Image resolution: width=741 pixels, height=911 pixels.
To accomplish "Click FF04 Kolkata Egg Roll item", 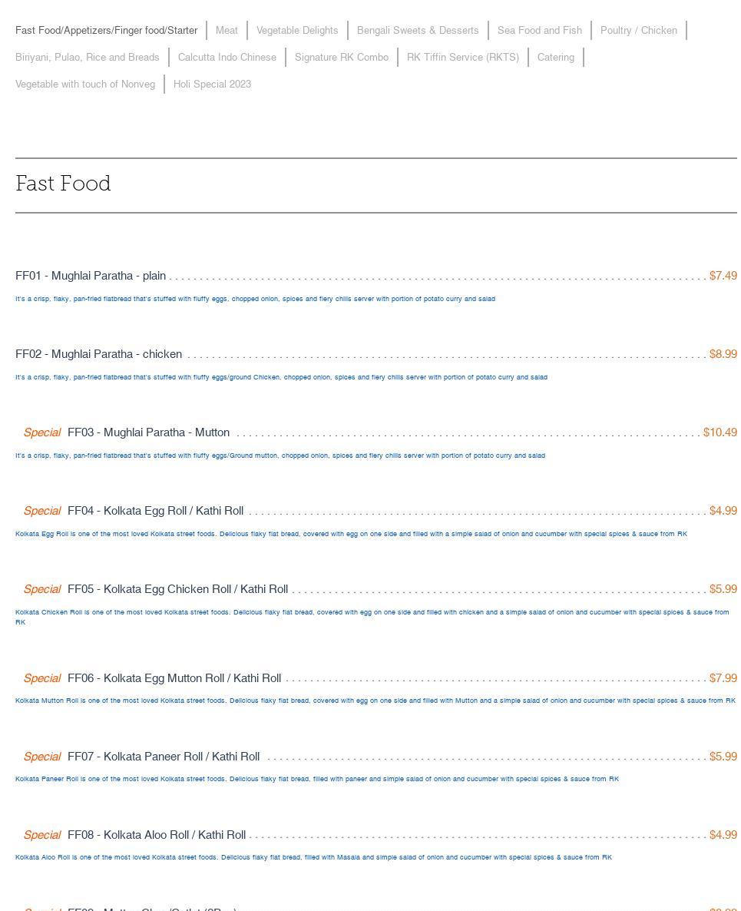I will click(155, 511).
